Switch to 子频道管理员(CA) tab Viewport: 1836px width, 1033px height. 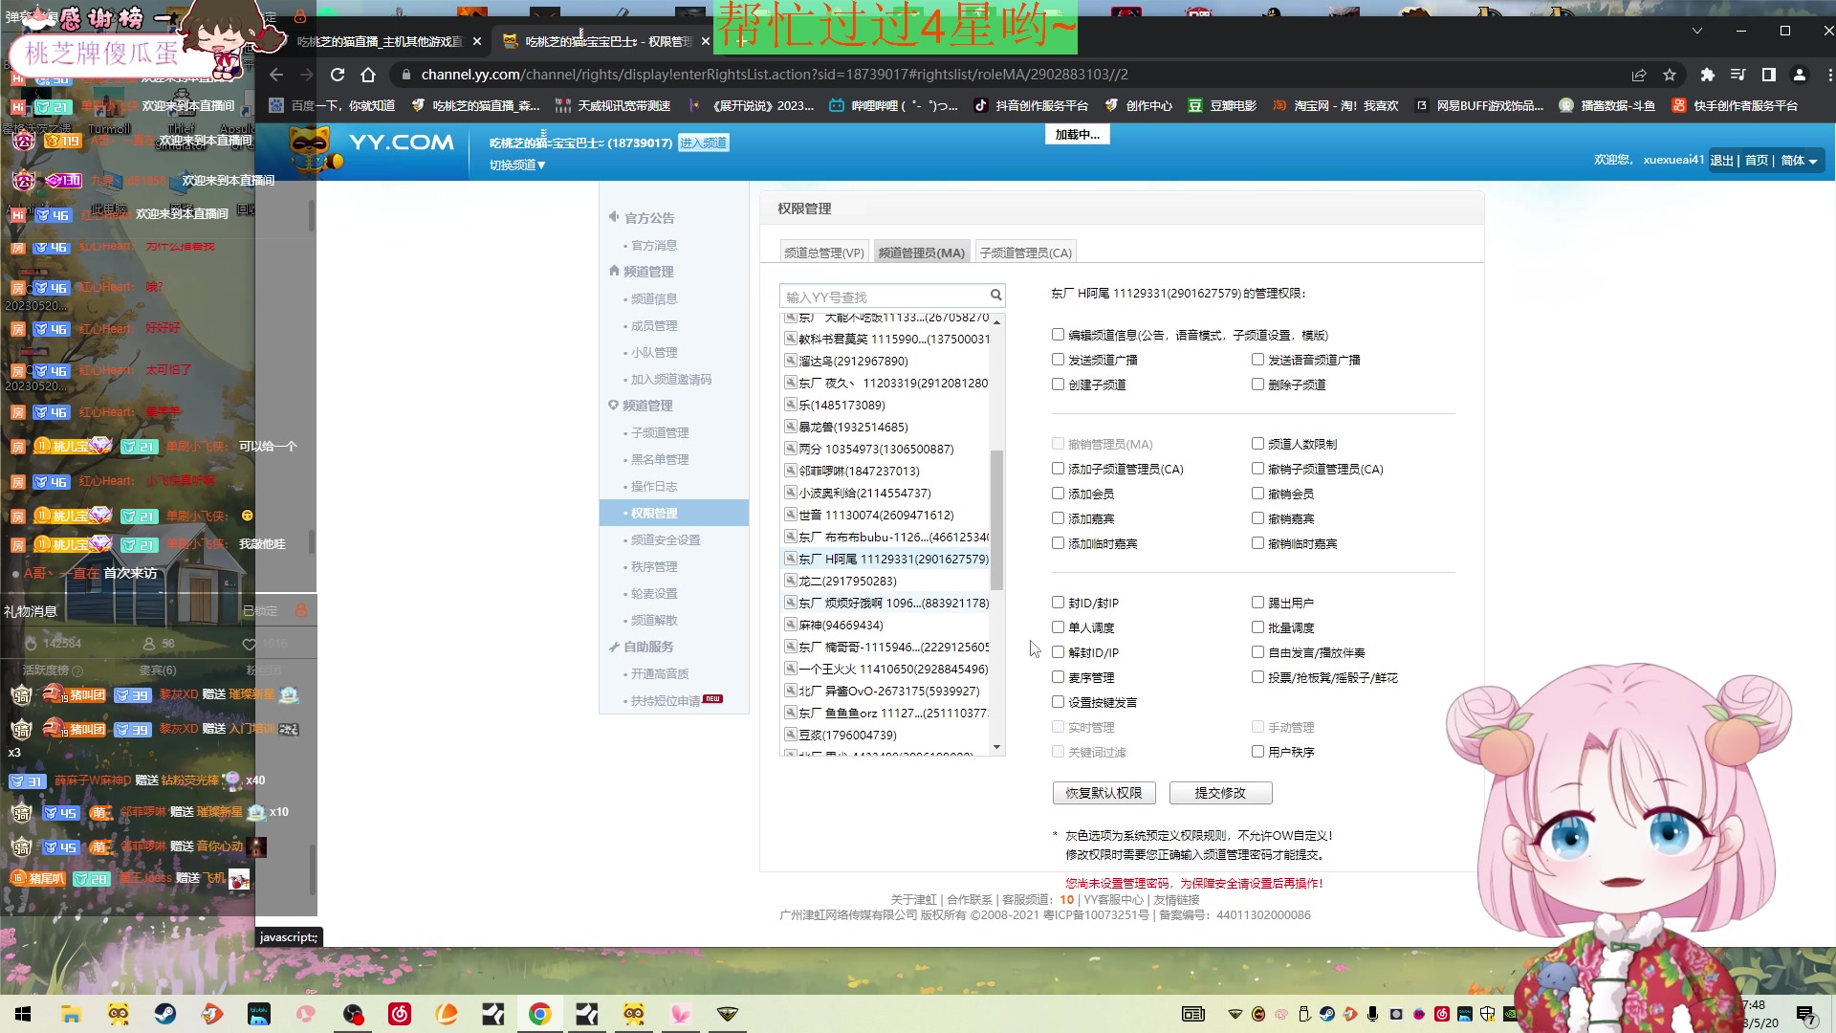tap(1025, 253)
